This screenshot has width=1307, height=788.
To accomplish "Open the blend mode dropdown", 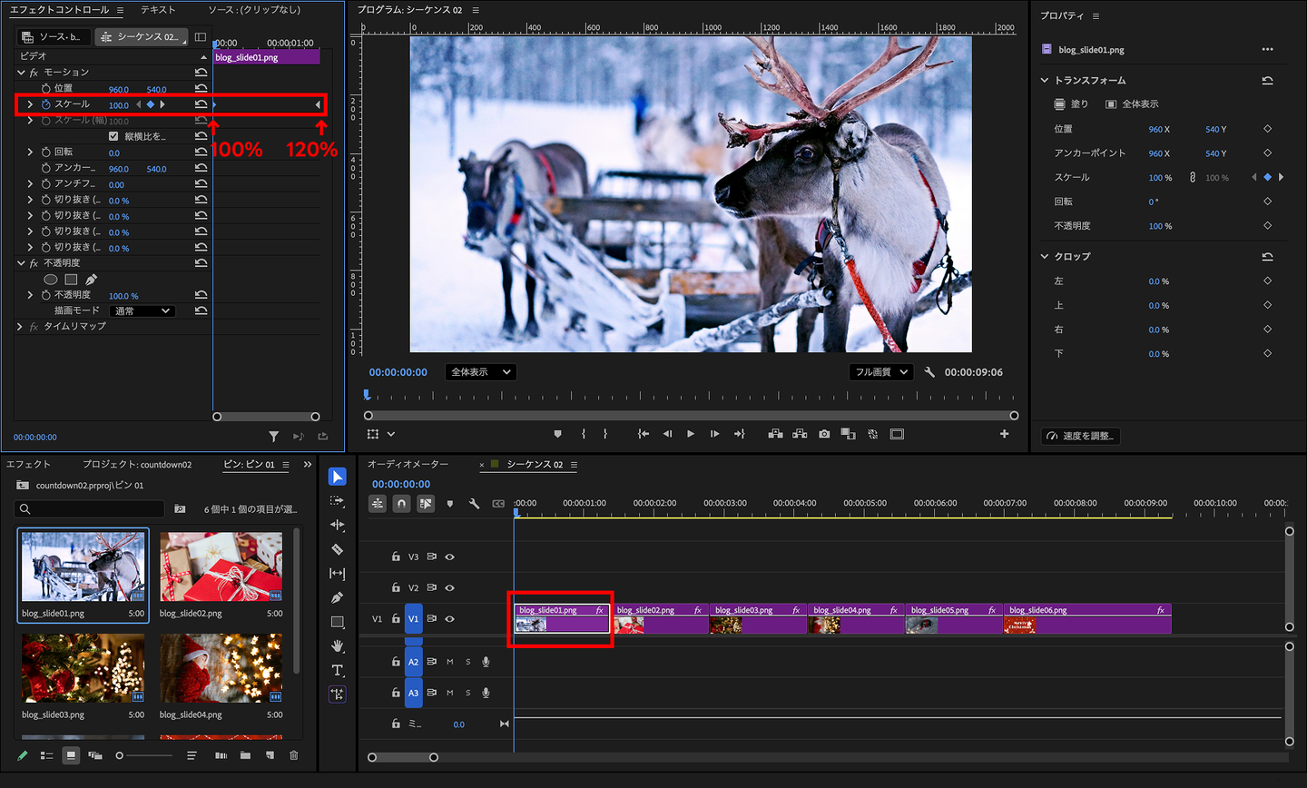I will (x=142, y=310).
